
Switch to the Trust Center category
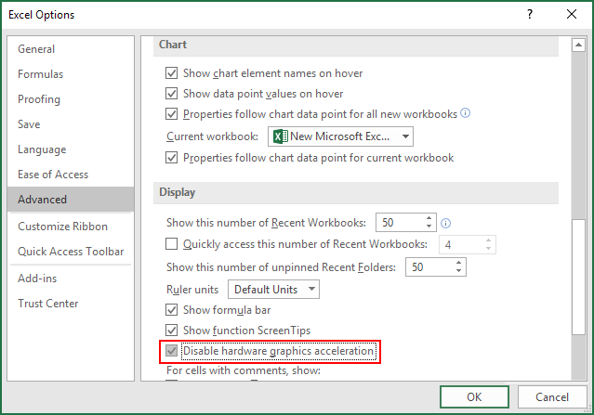48,304
